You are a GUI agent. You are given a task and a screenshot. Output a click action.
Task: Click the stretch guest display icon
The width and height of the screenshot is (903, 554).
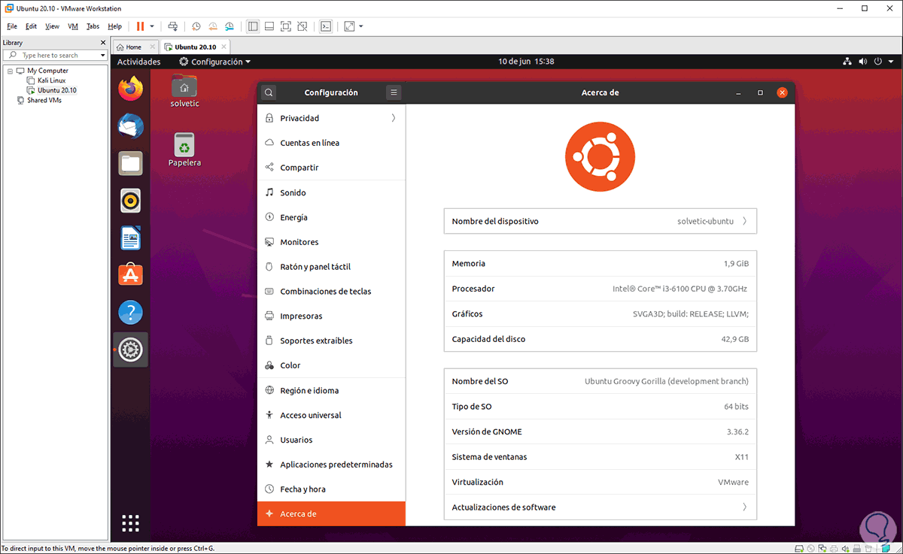(349, 26)
